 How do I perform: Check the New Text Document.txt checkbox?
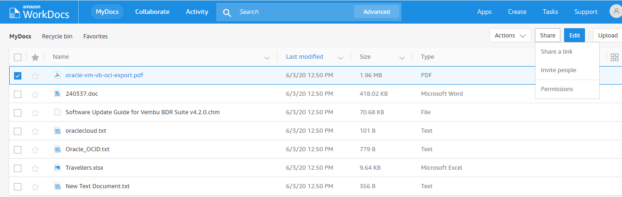(x=18, y=187)
